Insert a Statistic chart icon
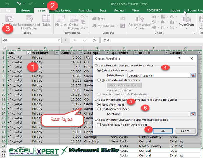 163,22
